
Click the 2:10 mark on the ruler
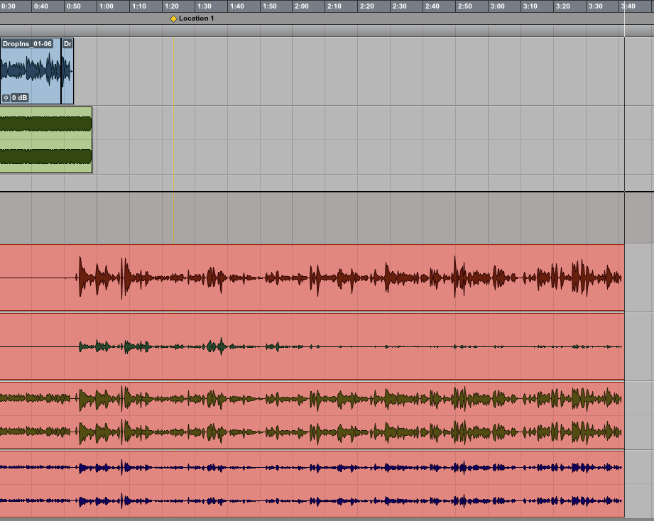click(334, 6)
